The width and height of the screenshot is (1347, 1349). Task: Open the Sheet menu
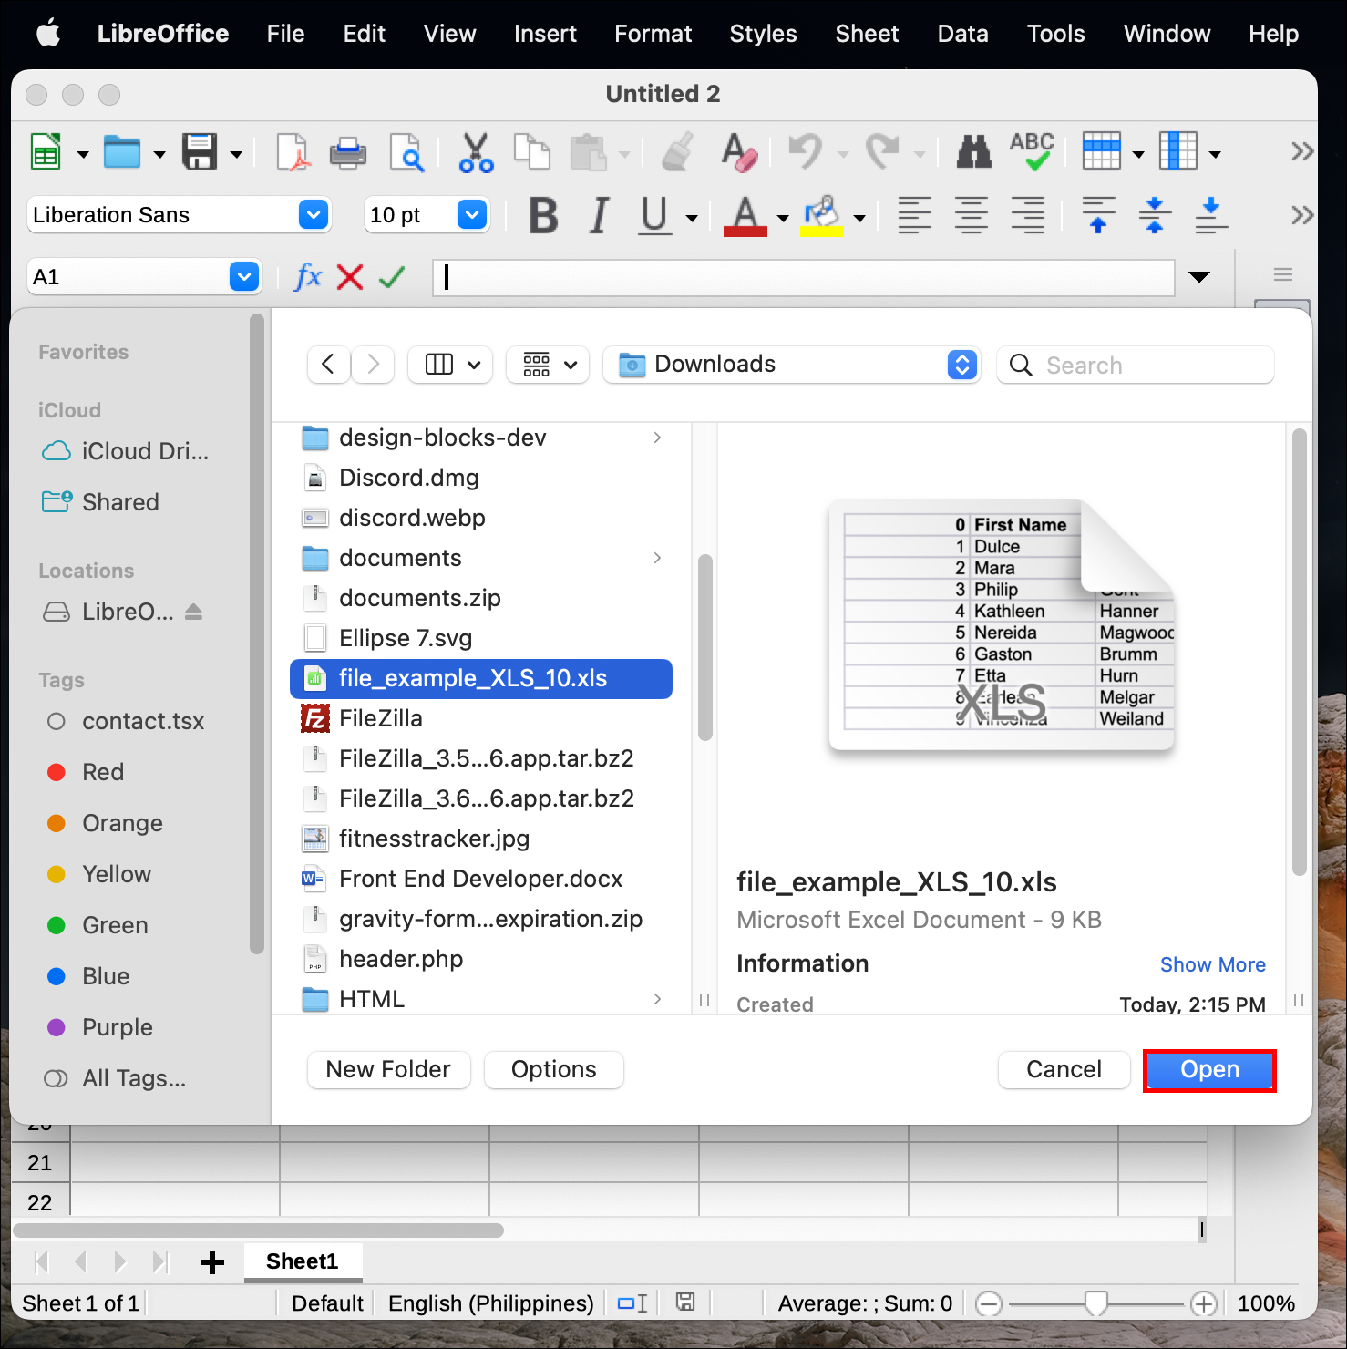click(867, 34)
